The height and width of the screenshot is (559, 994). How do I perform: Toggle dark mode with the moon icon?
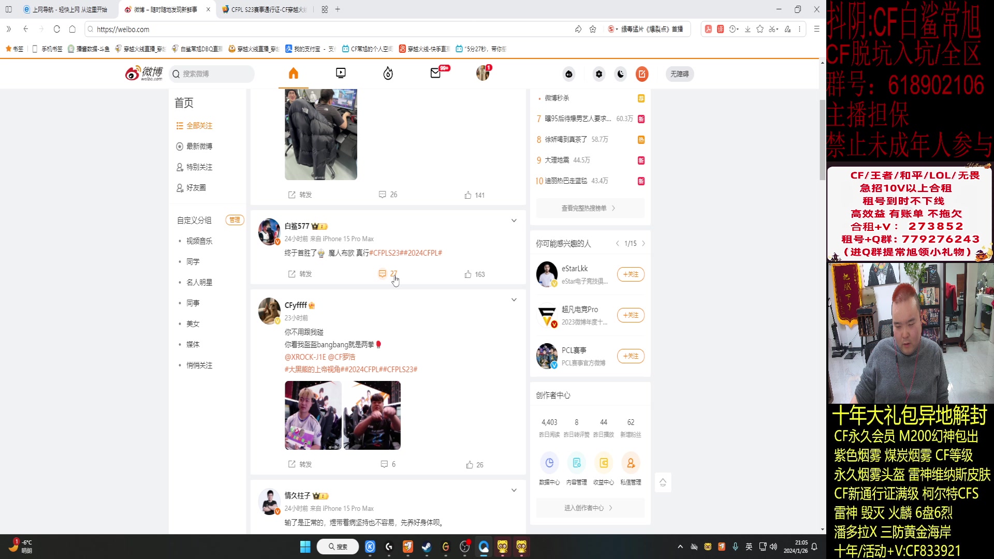620,74
